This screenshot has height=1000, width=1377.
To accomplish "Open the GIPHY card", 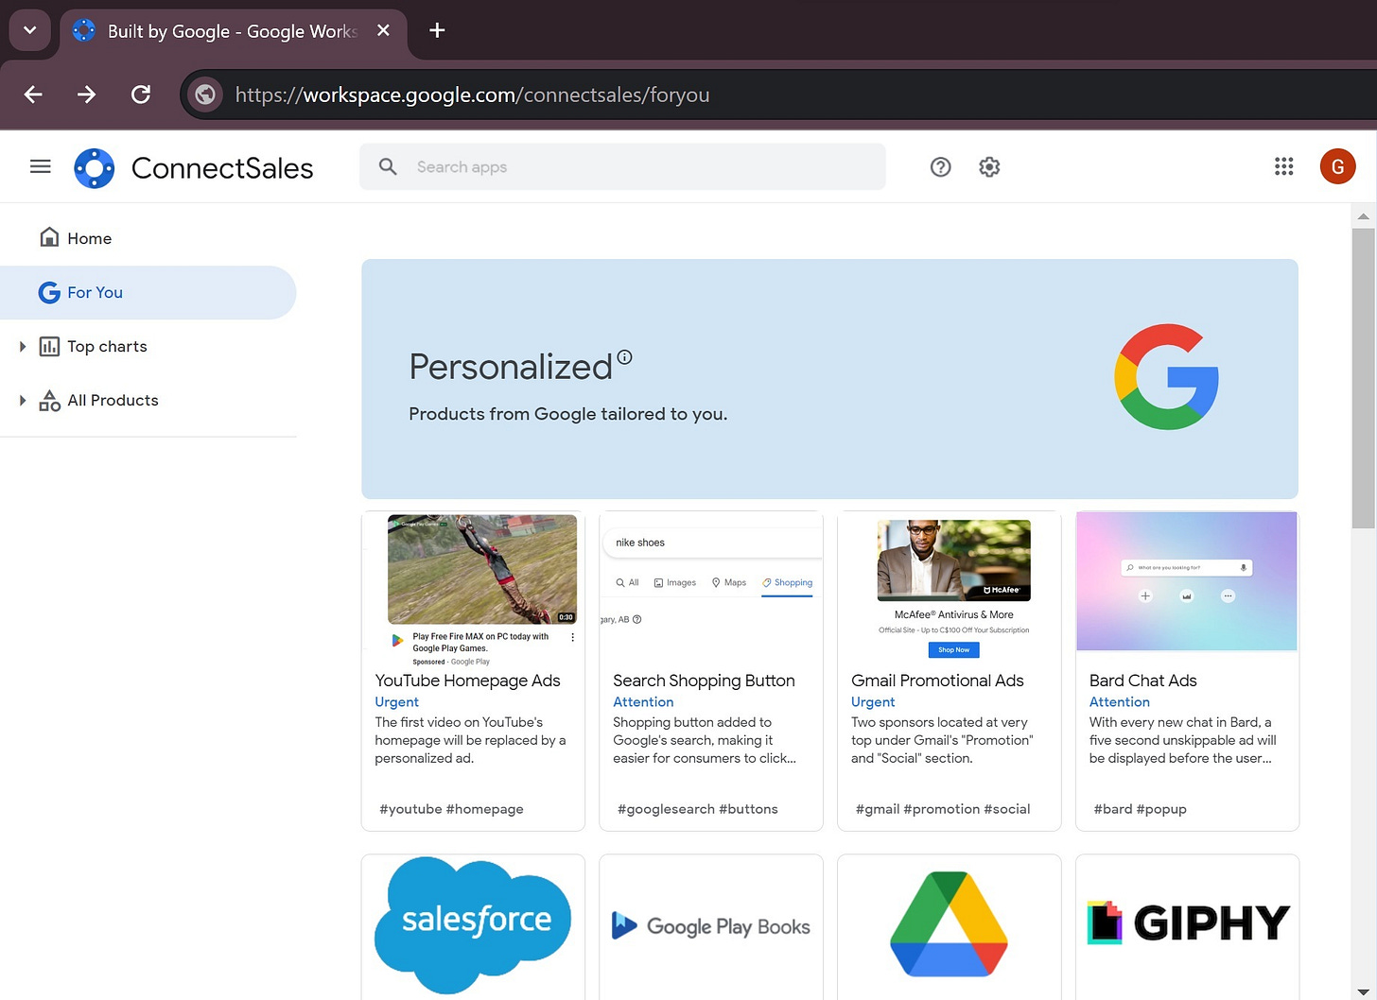I will click(1188, 926).
